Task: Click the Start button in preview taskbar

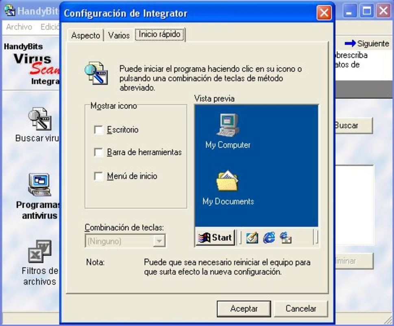Action: click(x=216, y=238)
